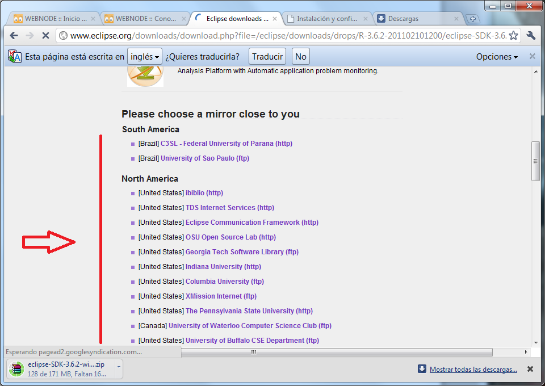Stop loading the page with X button
This screenshot has height=386, width=545.
coord(45,35)
